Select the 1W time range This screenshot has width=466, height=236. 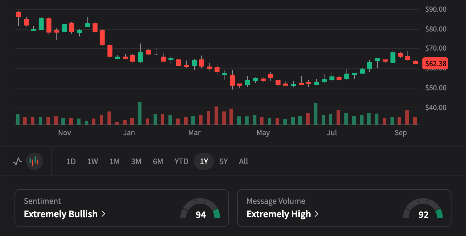tap(93, 162)
